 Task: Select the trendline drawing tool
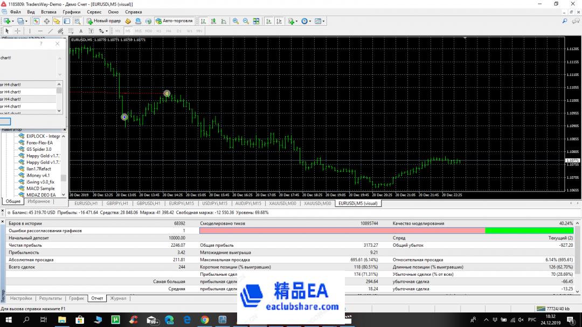[51, 31]
